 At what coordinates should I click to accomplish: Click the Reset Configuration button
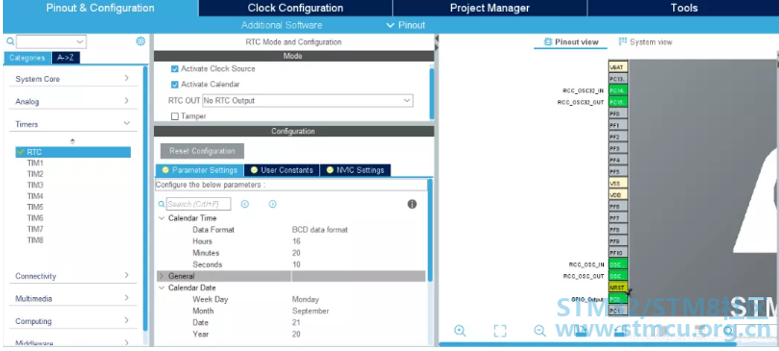(202, 151)
